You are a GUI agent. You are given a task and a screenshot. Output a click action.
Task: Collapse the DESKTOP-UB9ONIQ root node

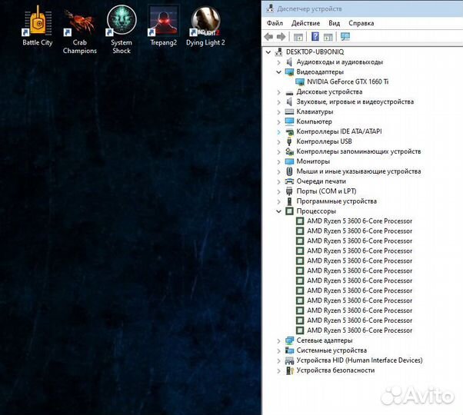click(x=268, y=52)
